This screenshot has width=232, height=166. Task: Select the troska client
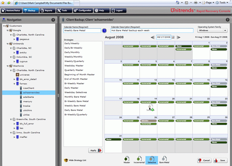click(27, 106)
